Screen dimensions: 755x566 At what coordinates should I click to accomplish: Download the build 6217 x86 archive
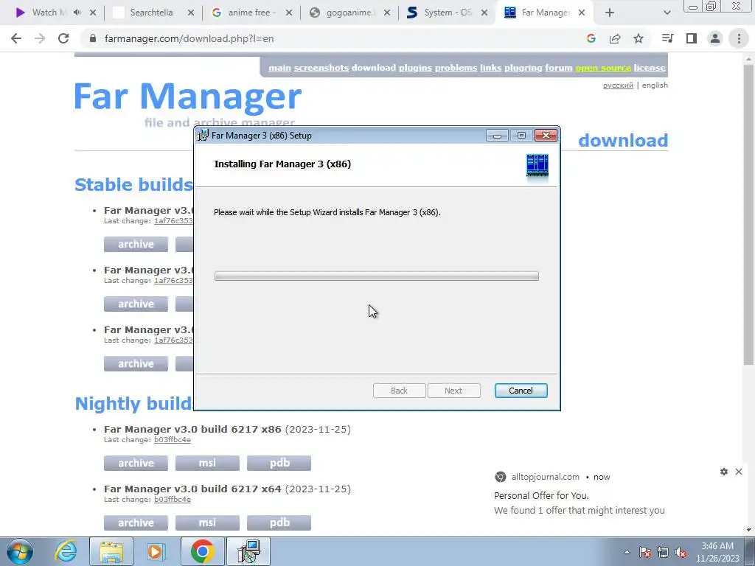pos(136,463)
